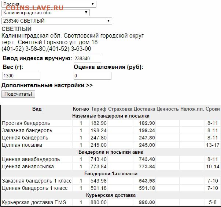Click the Ценная бандероль row label
Screen dimensions: 221x207
[x=25, y=138]
